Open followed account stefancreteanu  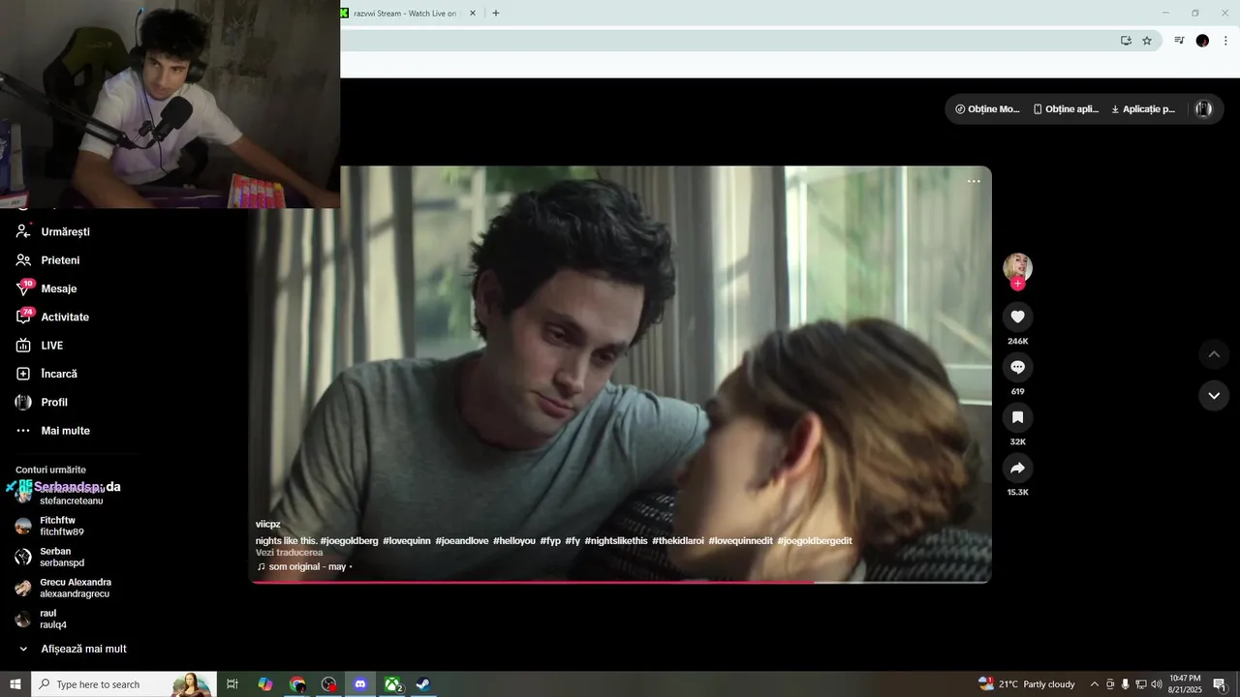(x=72, y=500)
